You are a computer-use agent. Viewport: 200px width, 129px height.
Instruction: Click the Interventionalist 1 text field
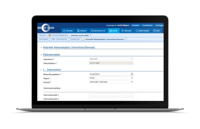tap(111, 95)
